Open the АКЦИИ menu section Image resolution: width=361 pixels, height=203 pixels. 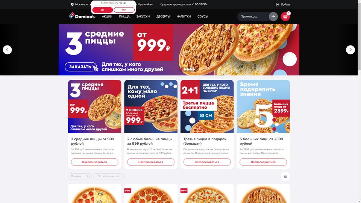click(107, 17)
